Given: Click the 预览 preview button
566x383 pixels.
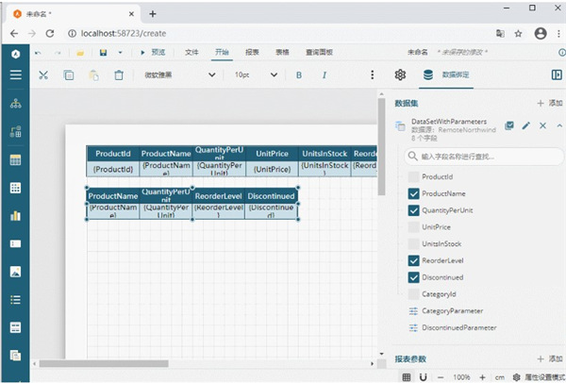Looking at the screenshot, I should pos(153,52).
